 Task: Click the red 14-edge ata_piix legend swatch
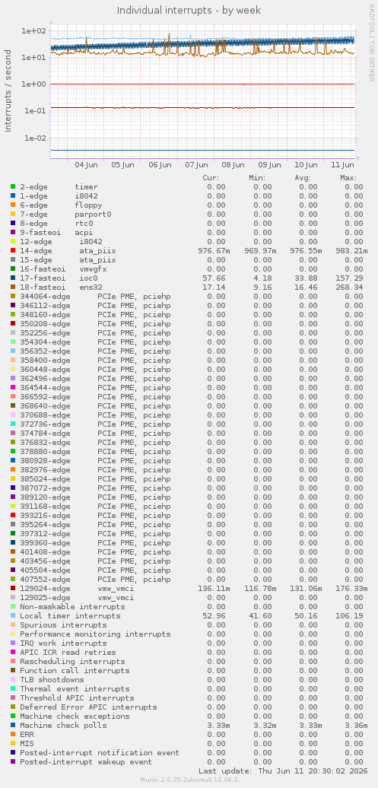point(13,250)
